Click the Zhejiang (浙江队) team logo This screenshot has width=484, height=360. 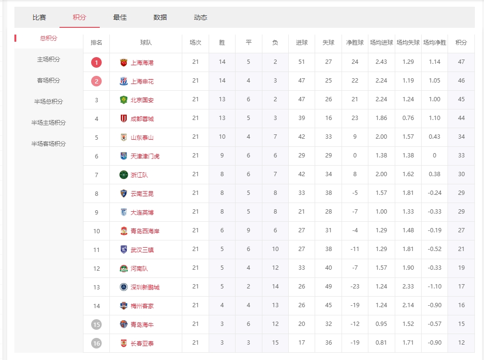(124, 175)
